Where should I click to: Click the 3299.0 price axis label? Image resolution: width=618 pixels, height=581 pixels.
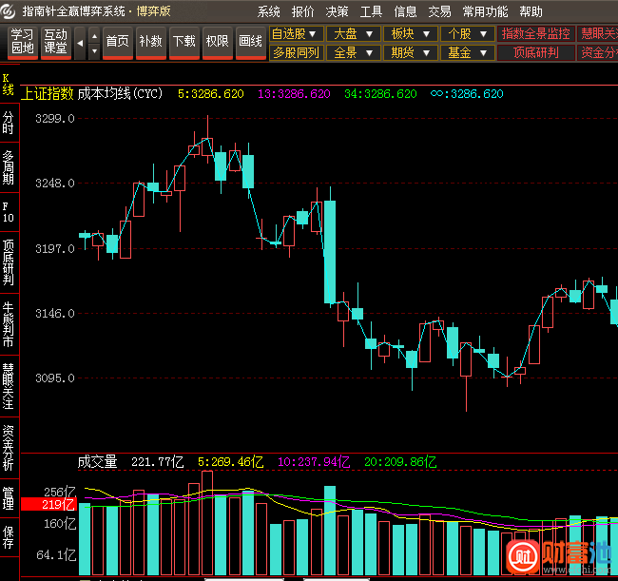55,119
